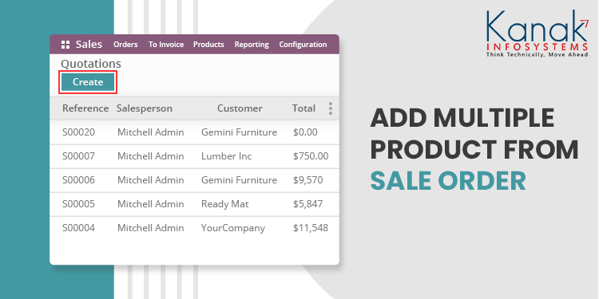Select the S00006 Gemini Furniture row
This screenshot has width=599, height=299.
point(194,180)
